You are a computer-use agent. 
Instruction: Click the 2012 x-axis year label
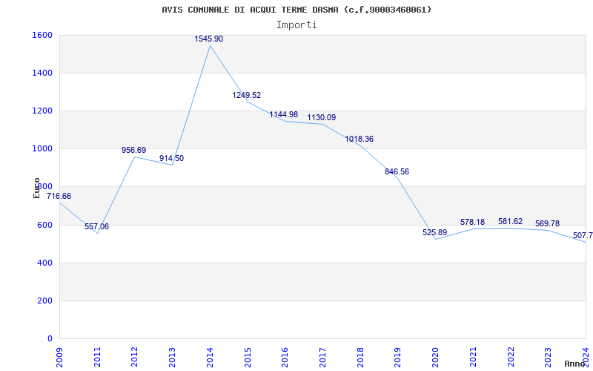click(x=135, y=357)
